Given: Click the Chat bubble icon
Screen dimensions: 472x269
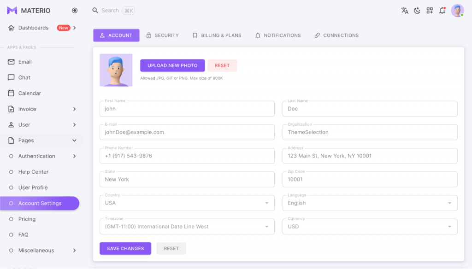Looking at the screenshot, I should pyautogui.click(x=11, y=77).
